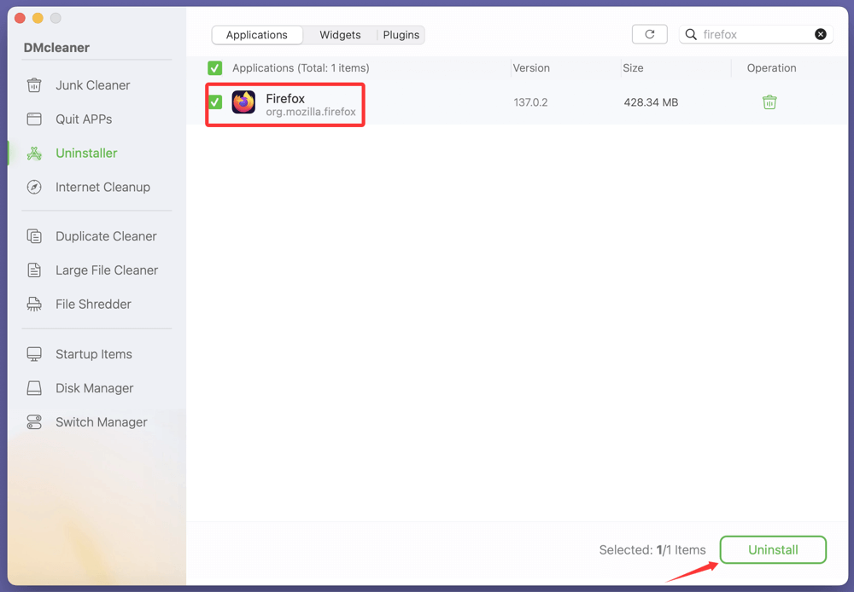The image size is (854, 592).
Task: Delete Firefox using the trash icon
Action: click(x=769, y=102)
